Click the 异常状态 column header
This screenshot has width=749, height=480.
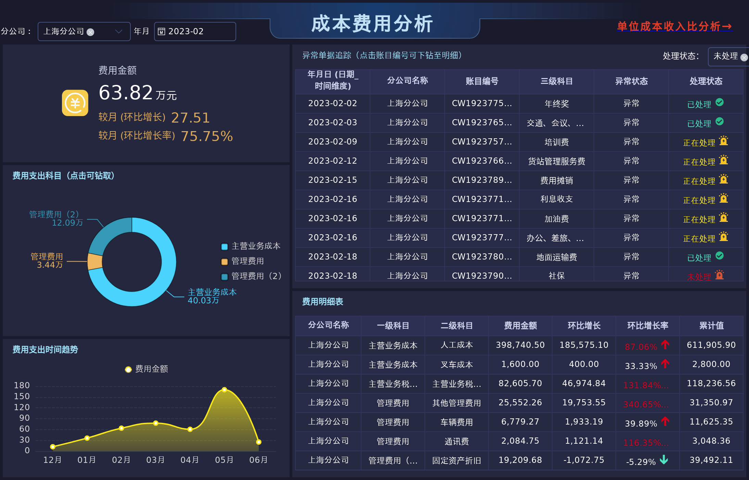point(631,81)
